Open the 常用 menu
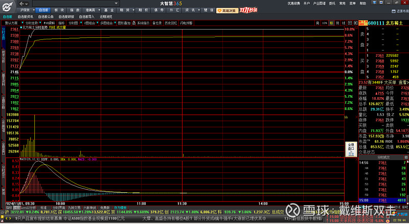 click(342, 4)
